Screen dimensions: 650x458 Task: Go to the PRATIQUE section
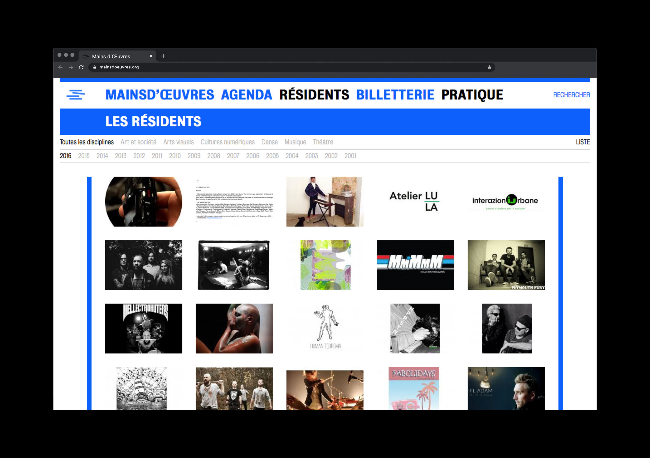(x=472, y=95)
